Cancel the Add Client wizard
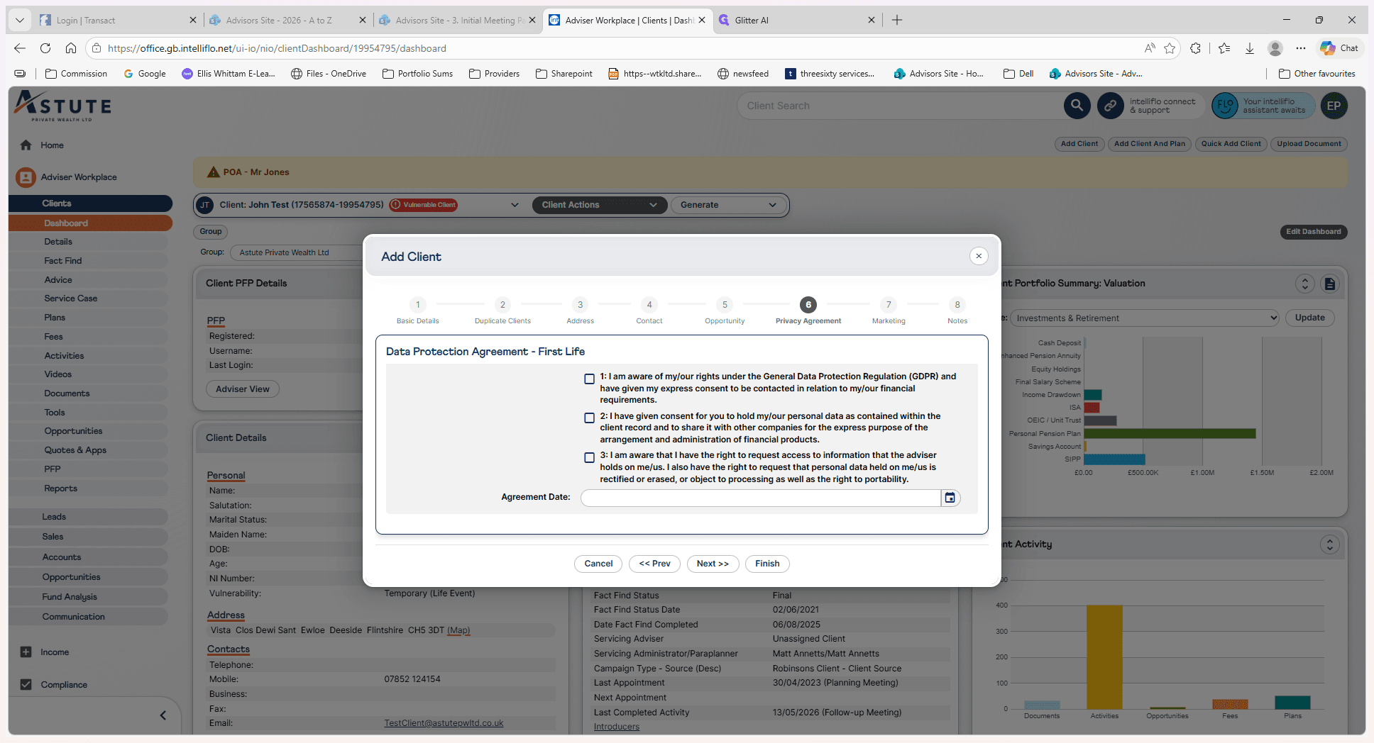1374x743 pixels. tap(598, 564)
